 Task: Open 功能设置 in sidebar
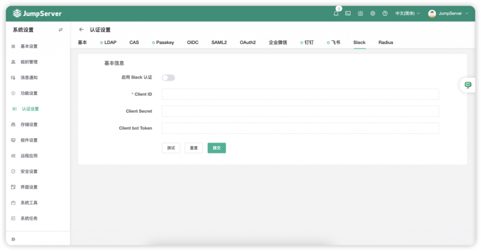click(29, 93)
